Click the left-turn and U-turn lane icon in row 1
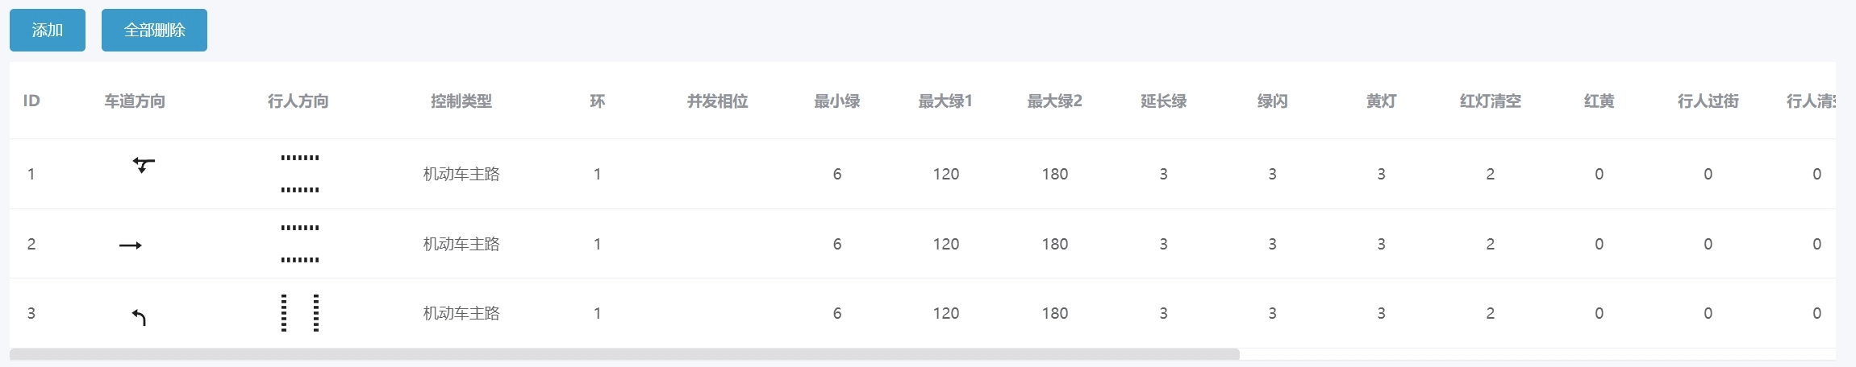 pos(143,166)
